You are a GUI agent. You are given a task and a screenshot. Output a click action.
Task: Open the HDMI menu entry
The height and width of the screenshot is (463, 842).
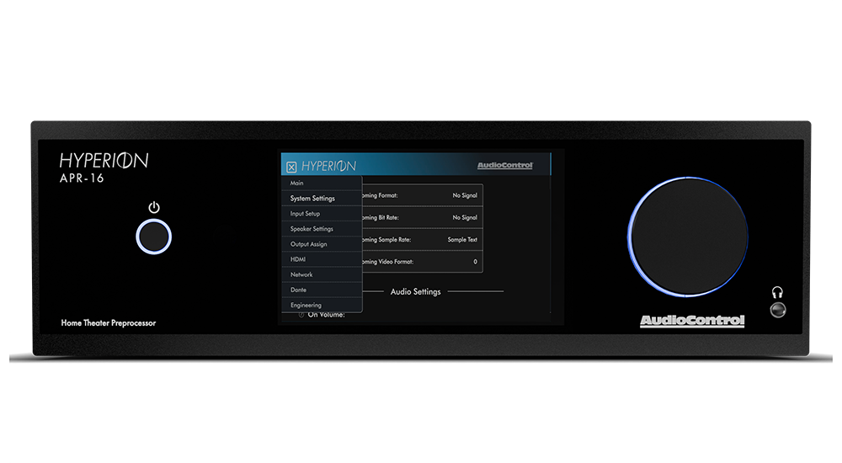tap(322, 259)
